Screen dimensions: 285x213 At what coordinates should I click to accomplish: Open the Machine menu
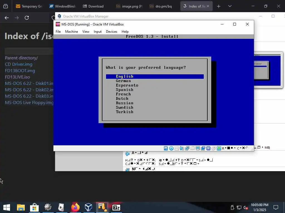point(72,32)
